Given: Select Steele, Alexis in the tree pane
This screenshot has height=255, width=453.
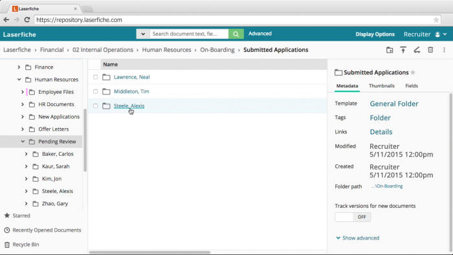Looking at the screenshot, I should 58,191.
